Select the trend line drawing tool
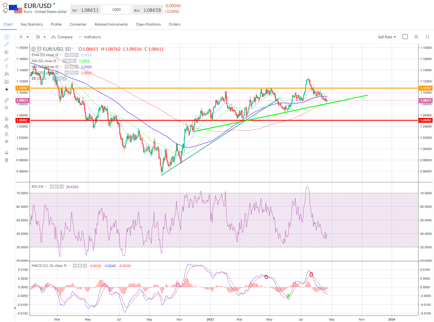The height and width of the screenshot is (322, 434). [7, 44]
